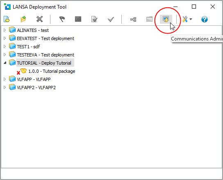The image size is (223, 180).
Task: Collapse the TUTORIAL - Deploy Tutorial node
Action: click(x=5, y=63)
